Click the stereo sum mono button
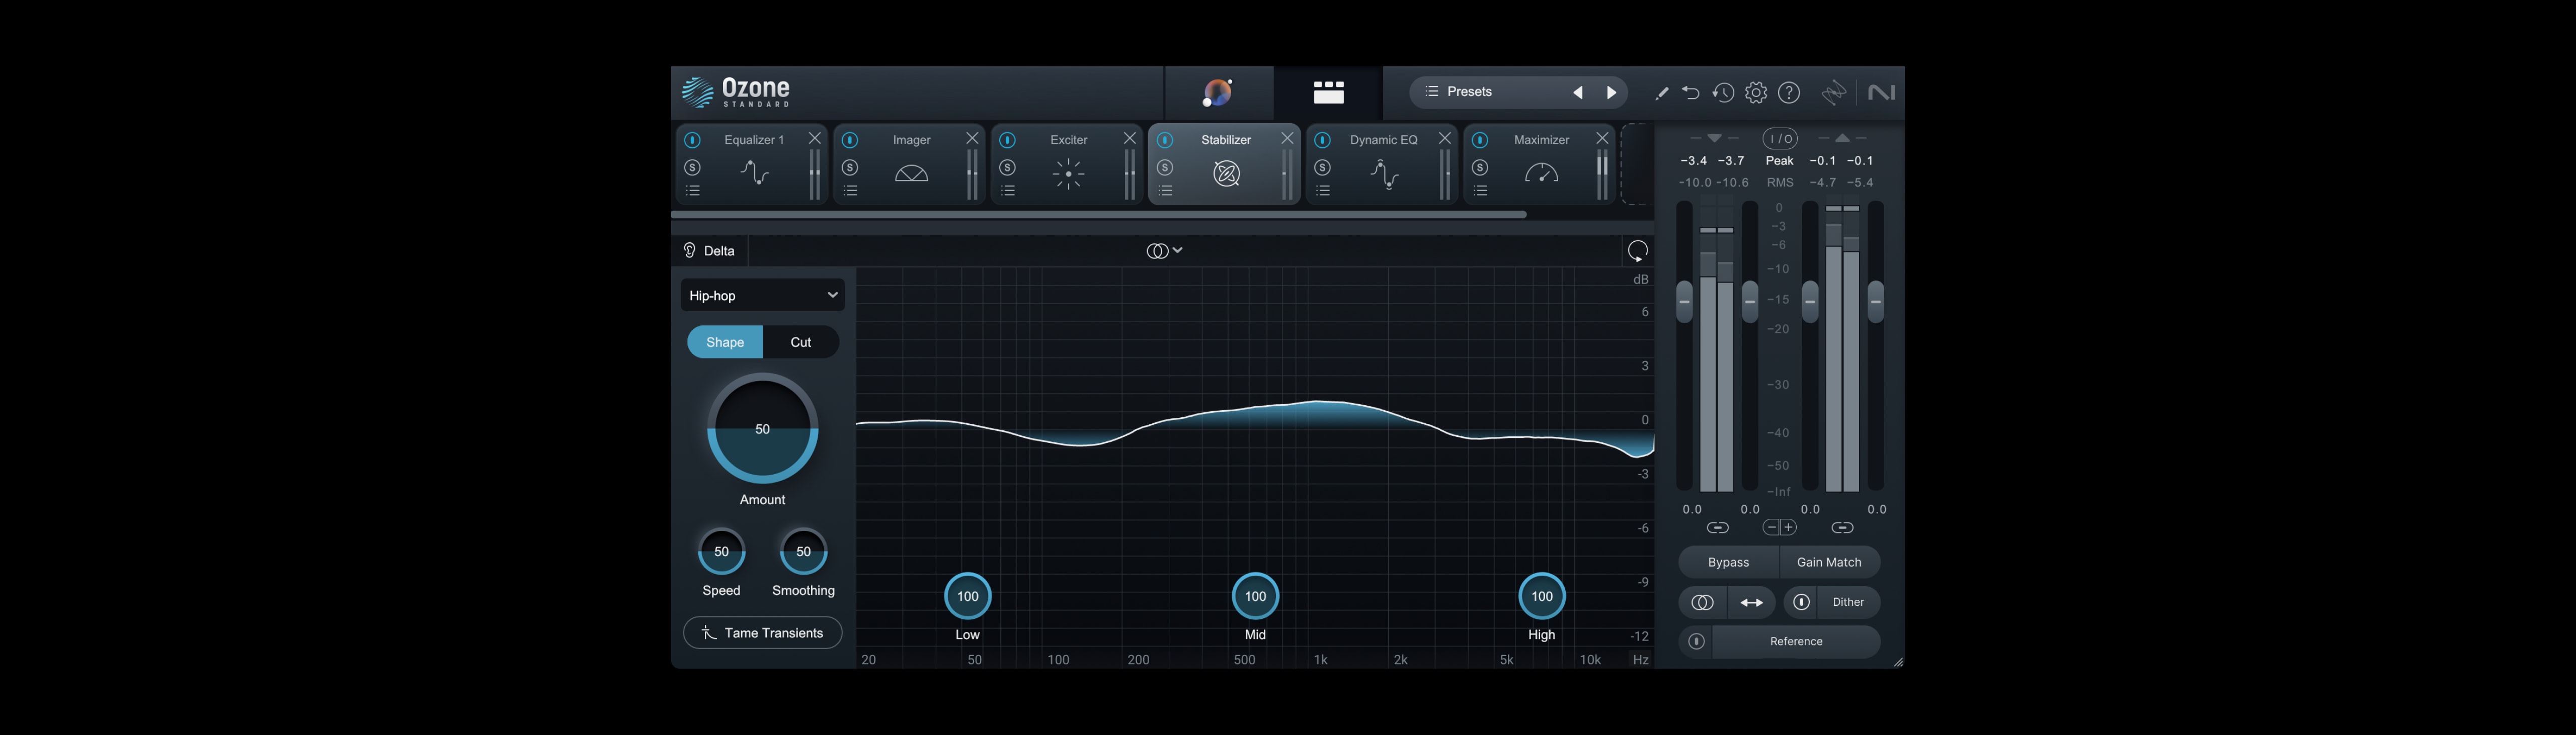2576x735 pixels. (1702, 602)
